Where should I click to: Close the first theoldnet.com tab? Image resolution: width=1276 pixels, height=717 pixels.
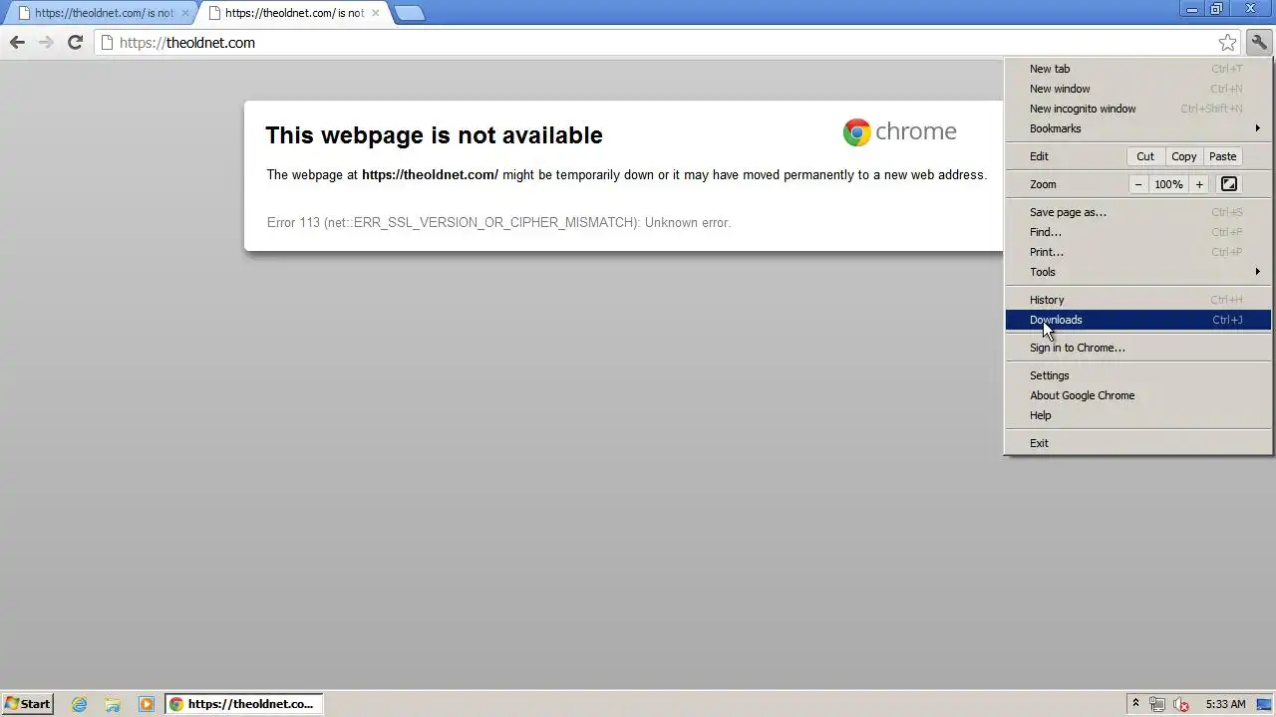tap(184, 13)
